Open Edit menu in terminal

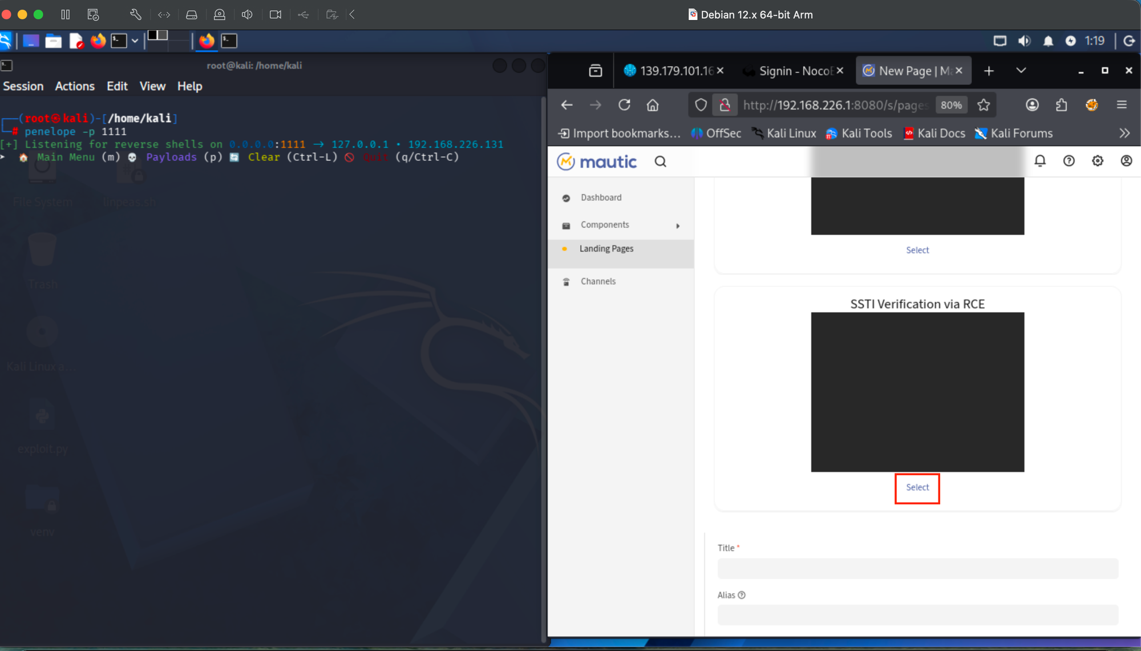(x=117, y=86)
